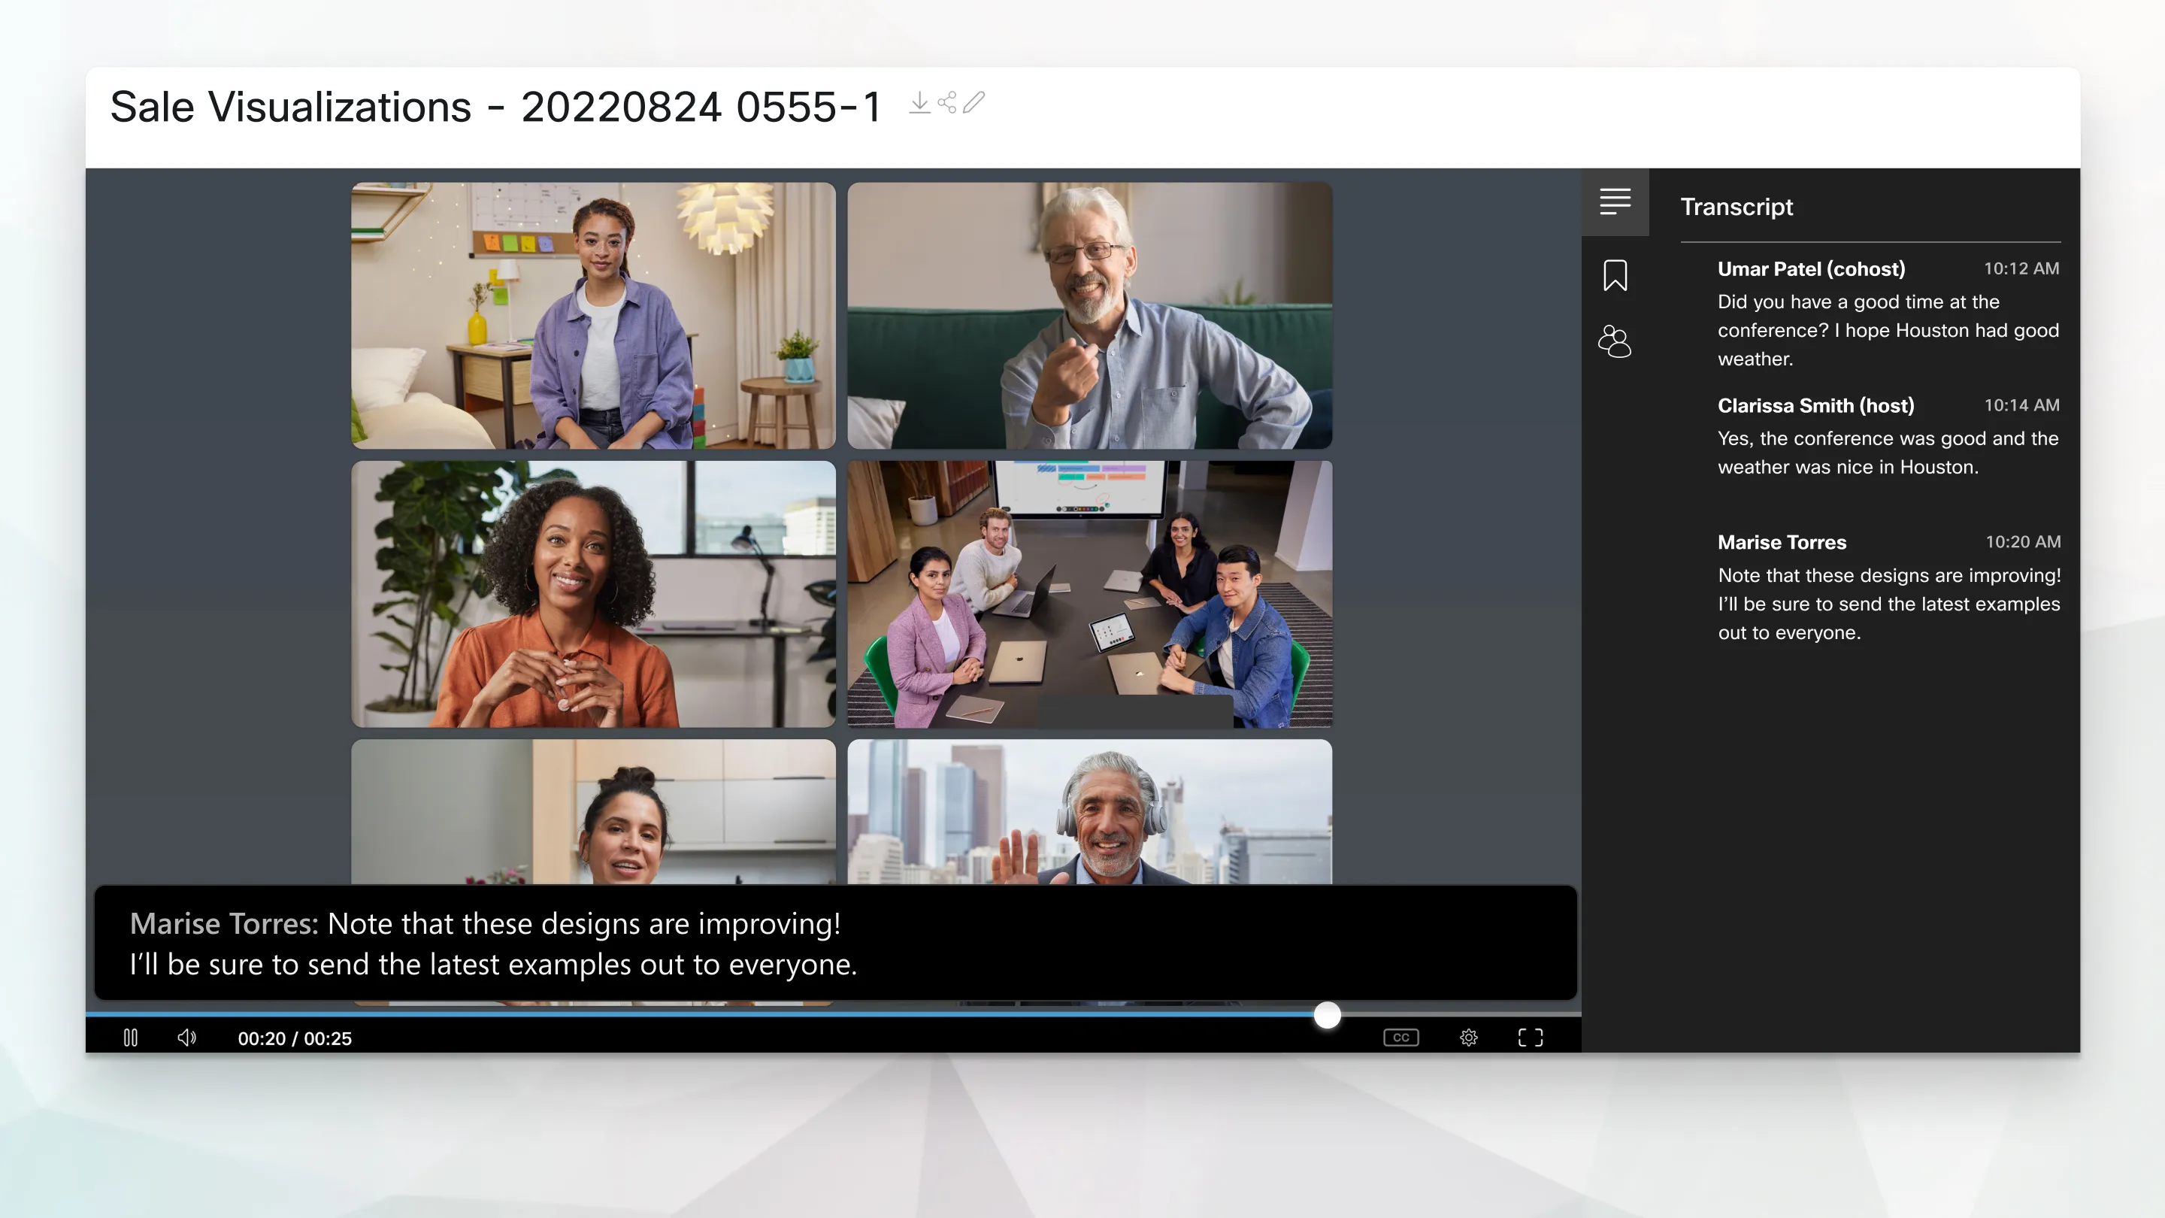
Task: Open the Transcript panel
Action: tap(1615, 202)
